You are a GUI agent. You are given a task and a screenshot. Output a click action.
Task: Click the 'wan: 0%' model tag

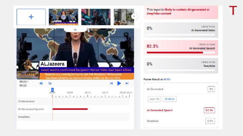(155, 99)
